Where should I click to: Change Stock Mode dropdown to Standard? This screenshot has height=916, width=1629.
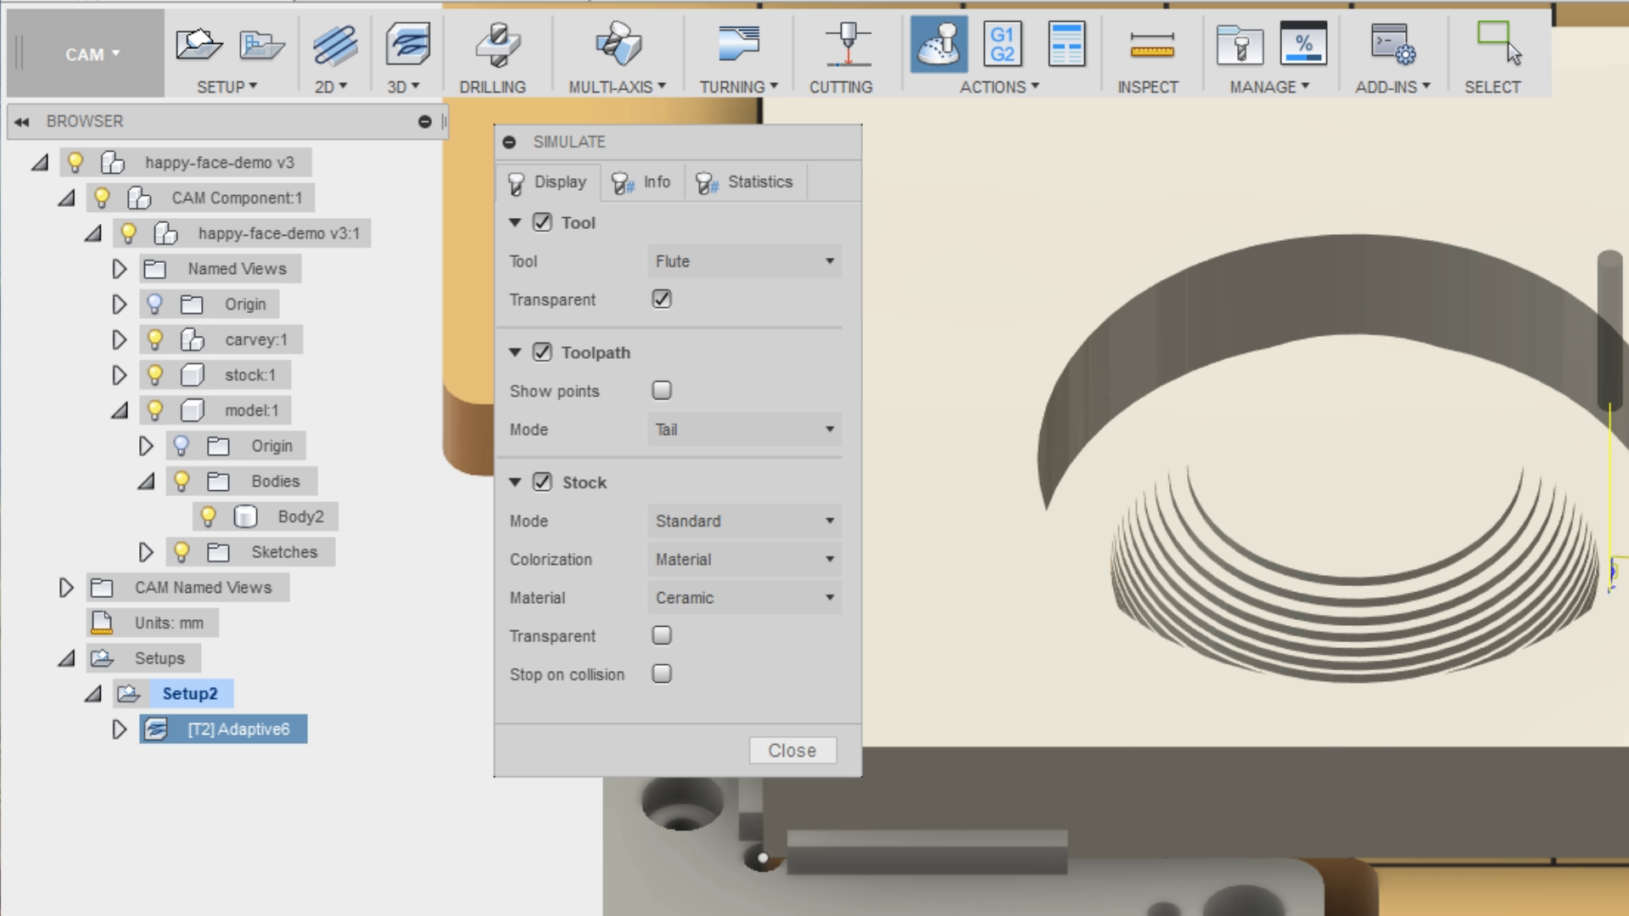pos(744,520)
